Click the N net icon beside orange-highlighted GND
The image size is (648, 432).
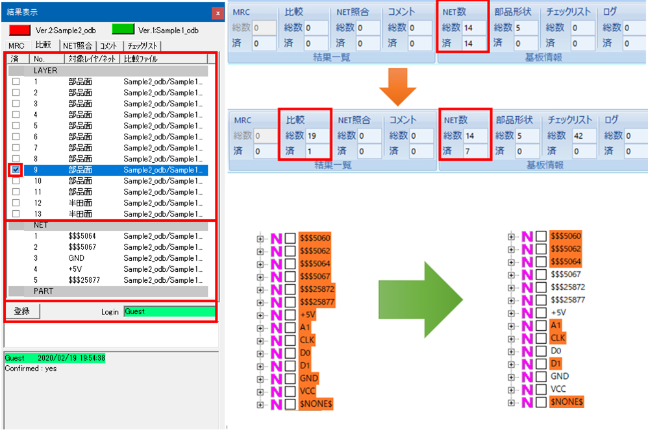pos(277,379)
